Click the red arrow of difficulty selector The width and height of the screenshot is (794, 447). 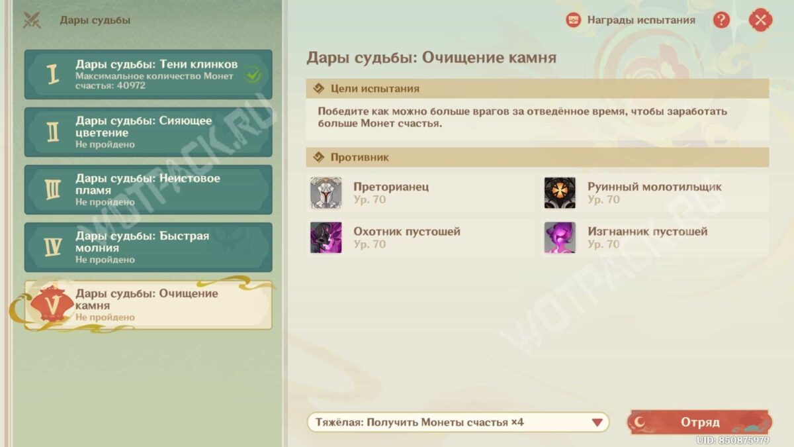tap(597, 422)
